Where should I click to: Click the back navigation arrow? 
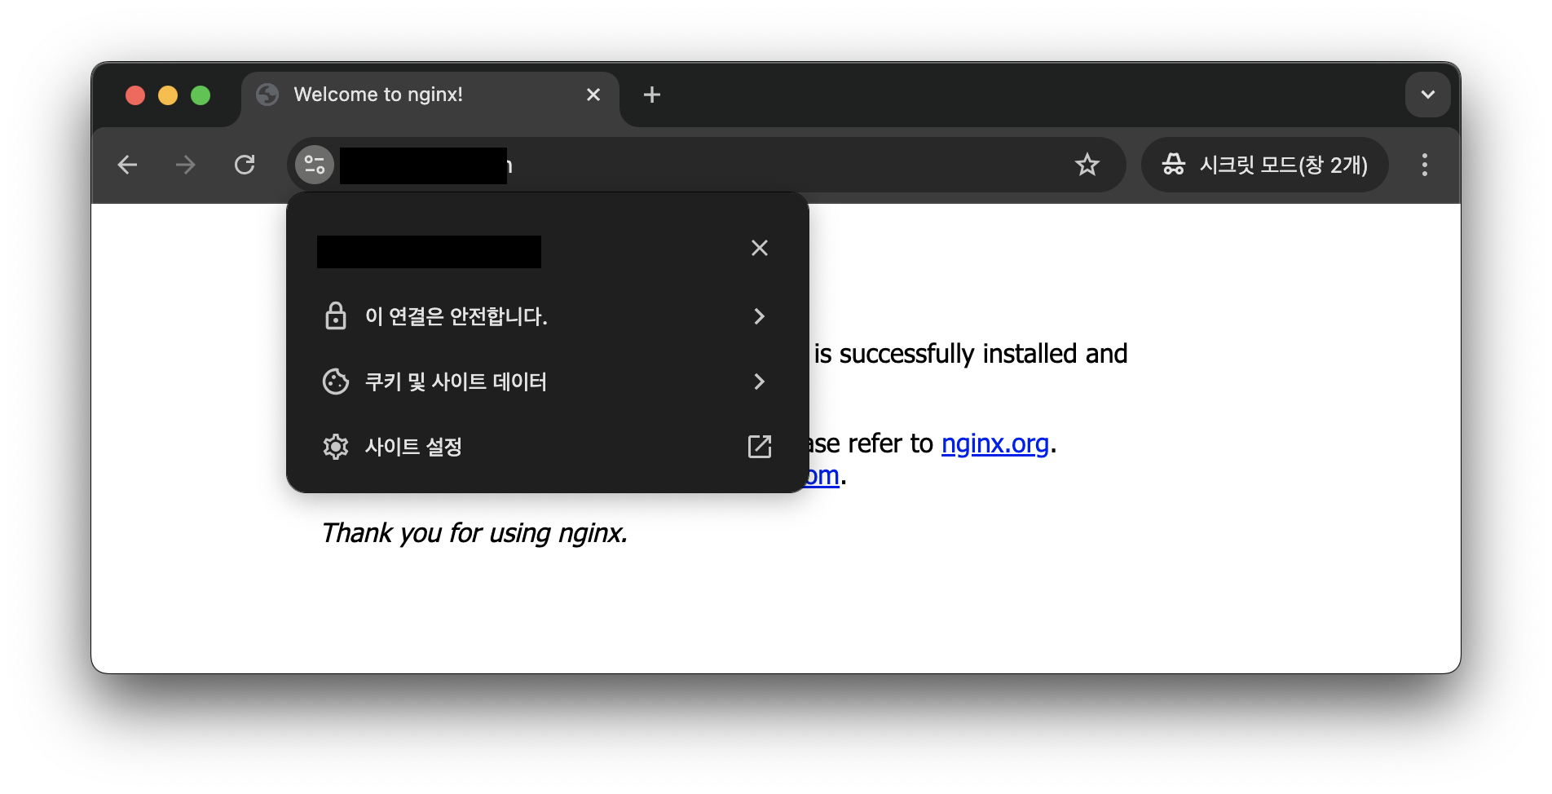[x=127, y=165]
